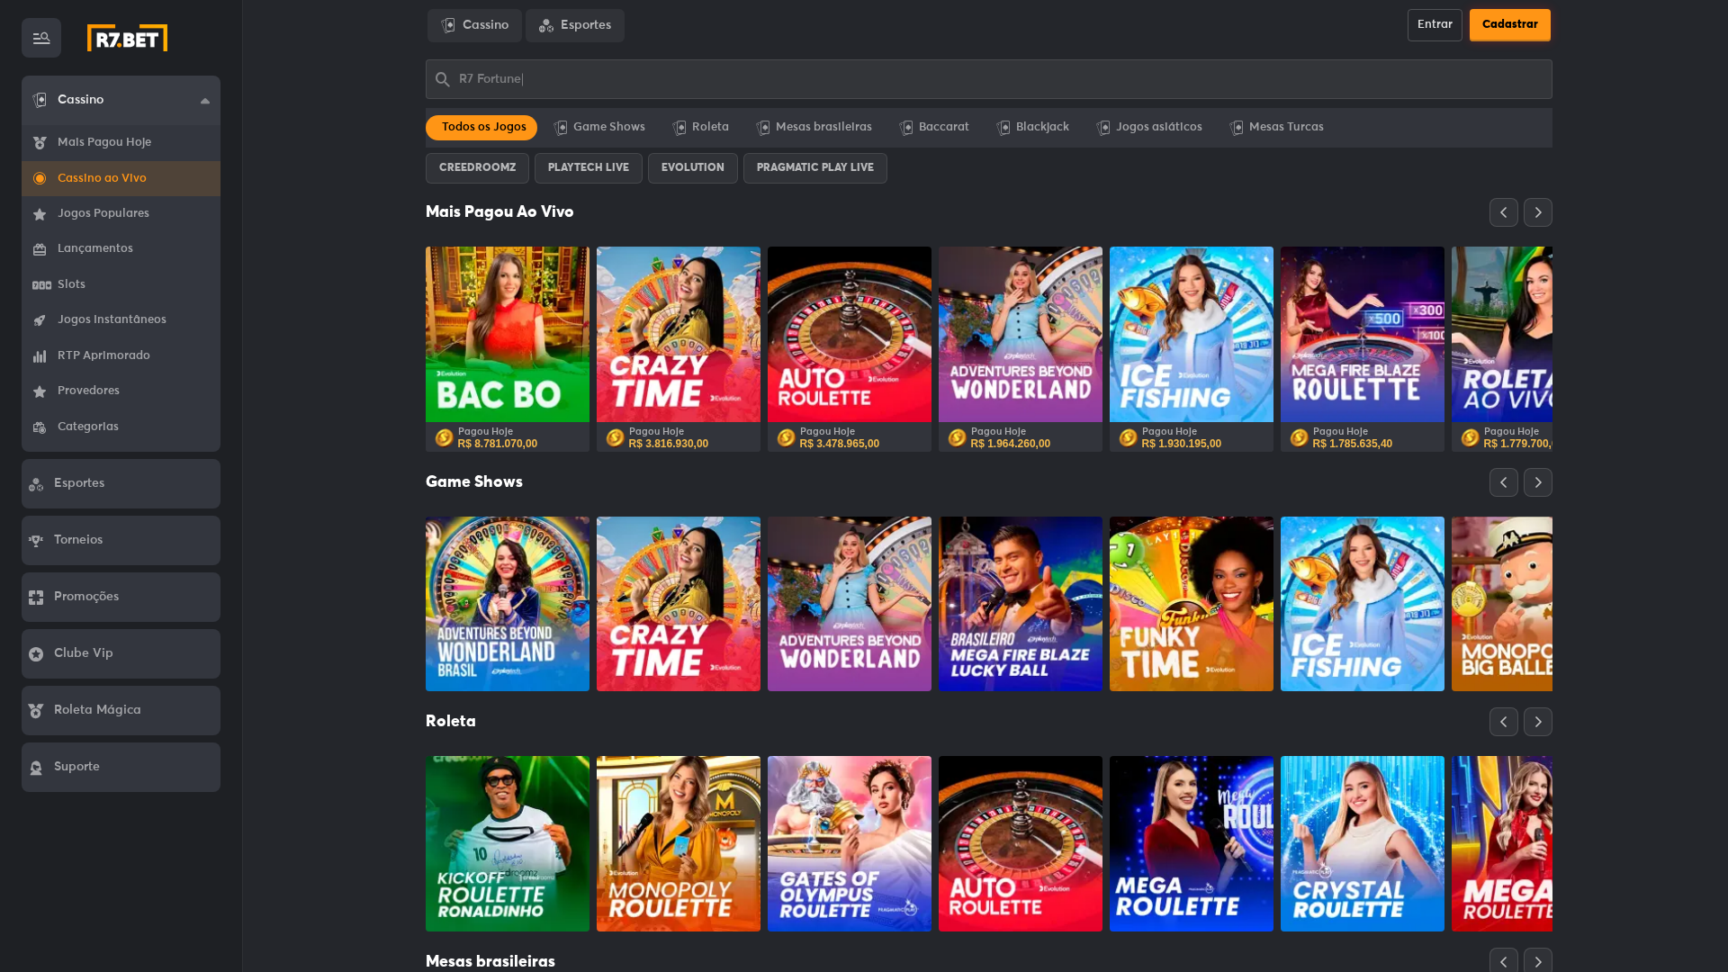Open the Esportes top navigation tab

(575, 25)
